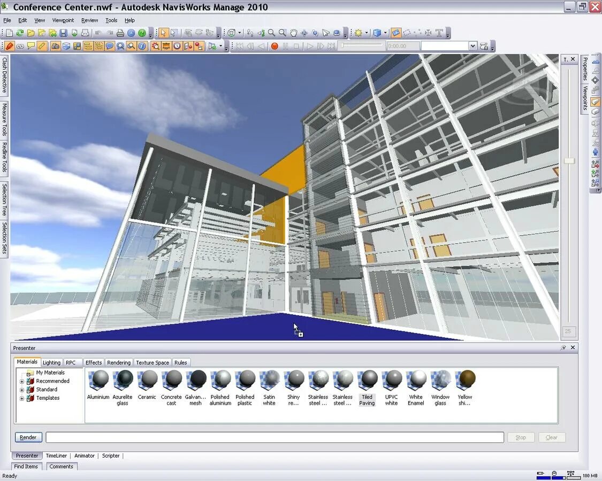Switch to the TimeLiner bottom tab
The width and height of the screenshot is (602, 481).
click(56, 456)
